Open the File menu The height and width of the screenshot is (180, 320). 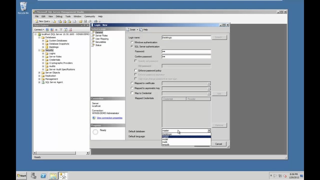(x=37, y=16)
